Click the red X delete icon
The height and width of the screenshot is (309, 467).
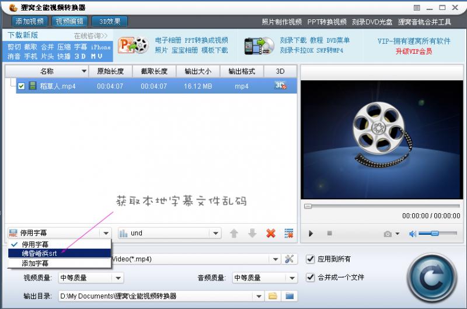271,233
